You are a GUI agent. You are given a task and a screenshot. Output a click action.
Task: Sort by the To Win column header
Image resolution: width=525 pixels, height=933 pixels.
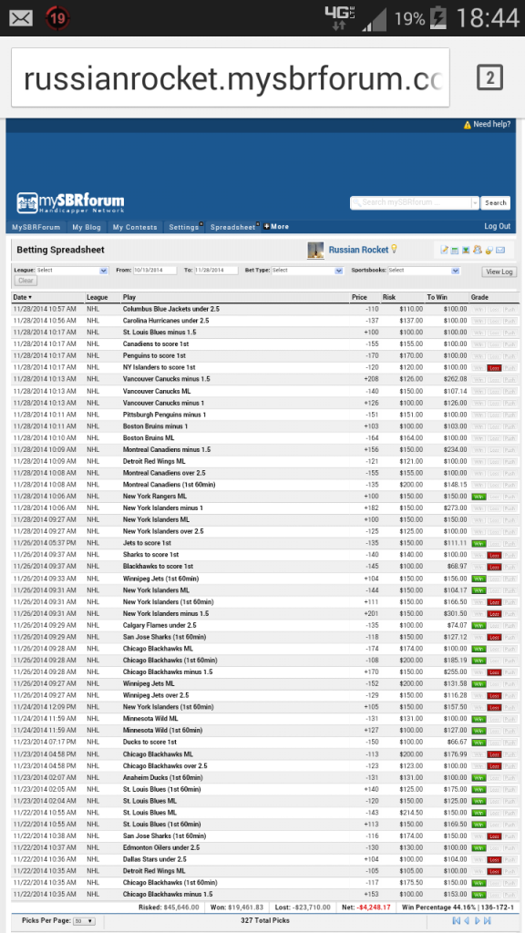click(x=437, y=297)
